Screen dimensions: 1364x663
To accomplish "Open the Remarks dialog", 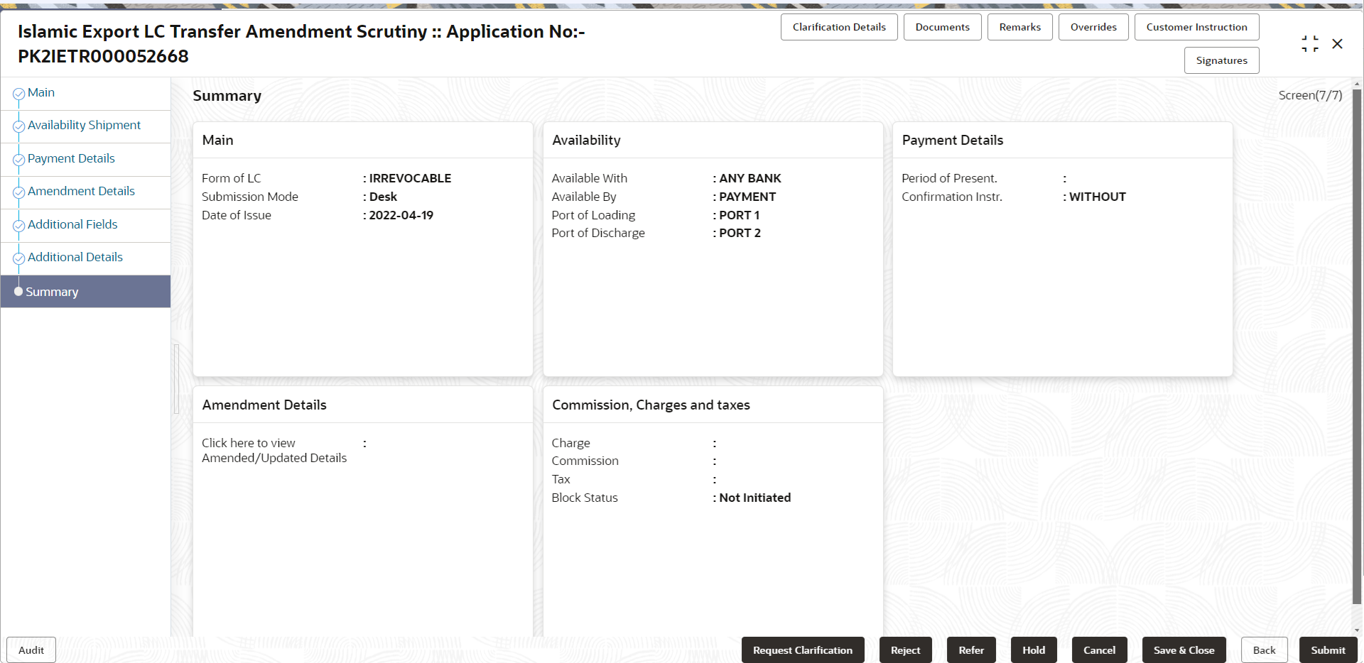I will pyautogui.click(x=1019, y=27).
